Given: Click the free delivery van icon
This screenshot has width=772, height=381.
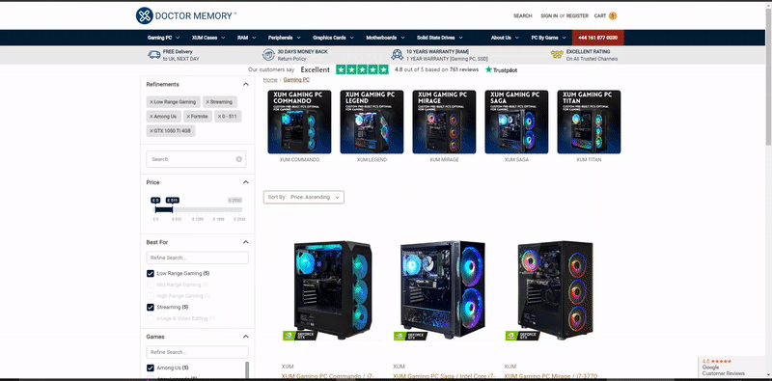Looking at the screenshot, I should [x=154, y=55].
